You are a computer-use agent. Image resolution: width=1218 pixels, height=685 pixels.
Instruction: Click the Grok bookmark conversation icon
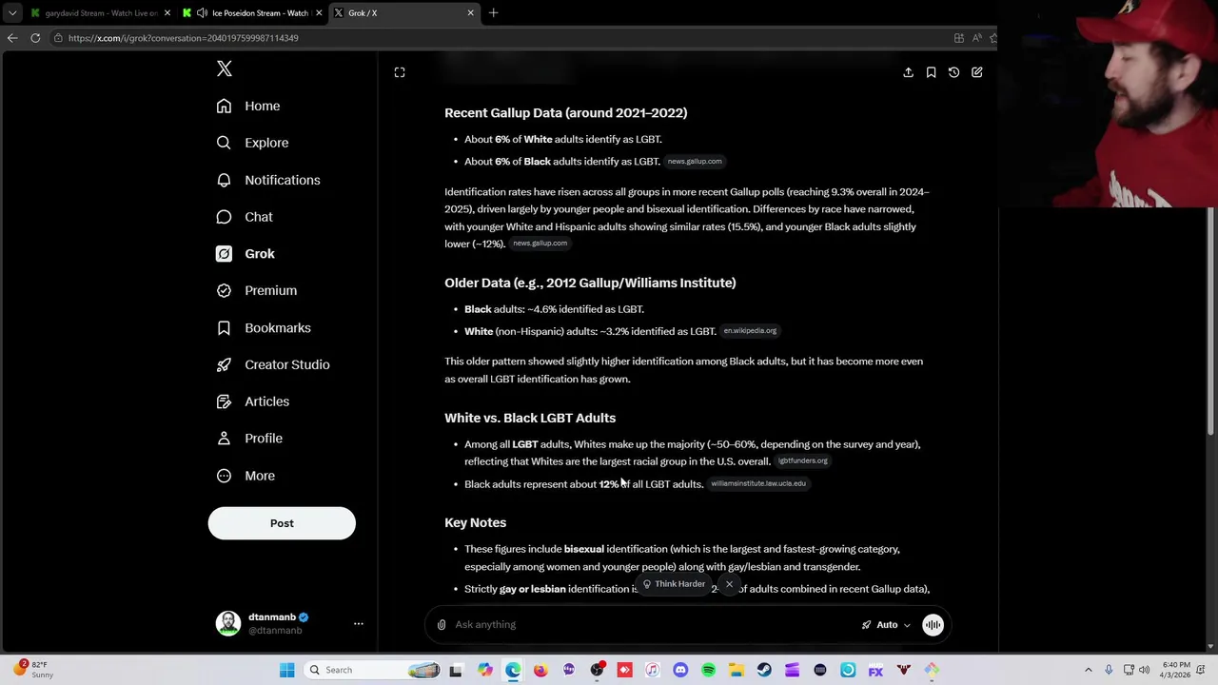931,72
